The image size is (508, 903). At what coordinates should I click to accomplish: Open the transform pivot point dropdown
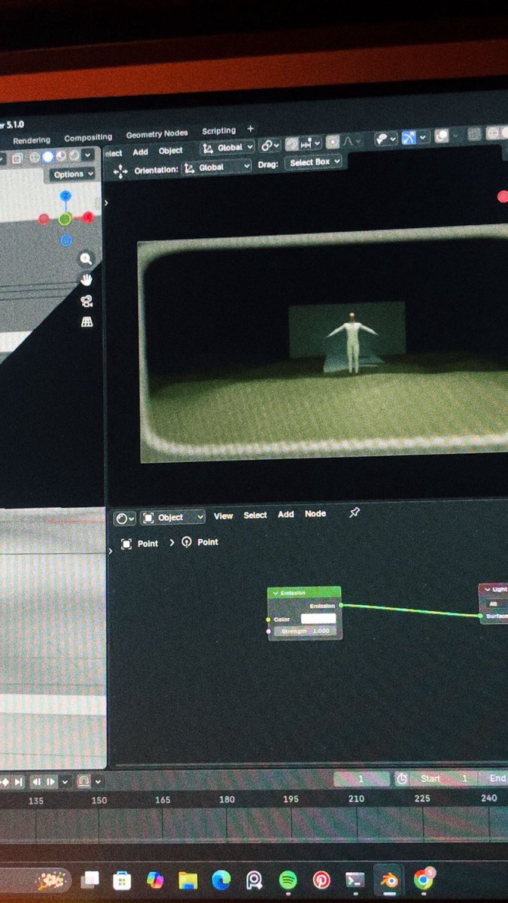pyautogui.click(x=269, y=145)
